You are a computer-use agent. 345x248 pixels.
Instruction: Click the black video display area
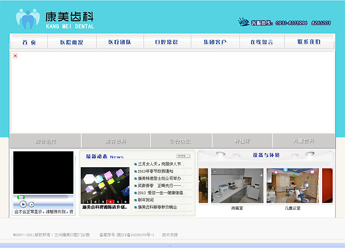click(x=44, y=173)
